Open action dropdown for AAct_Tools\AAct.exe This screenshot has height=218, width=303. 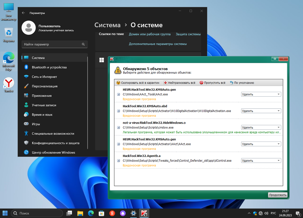coord(261,94)
